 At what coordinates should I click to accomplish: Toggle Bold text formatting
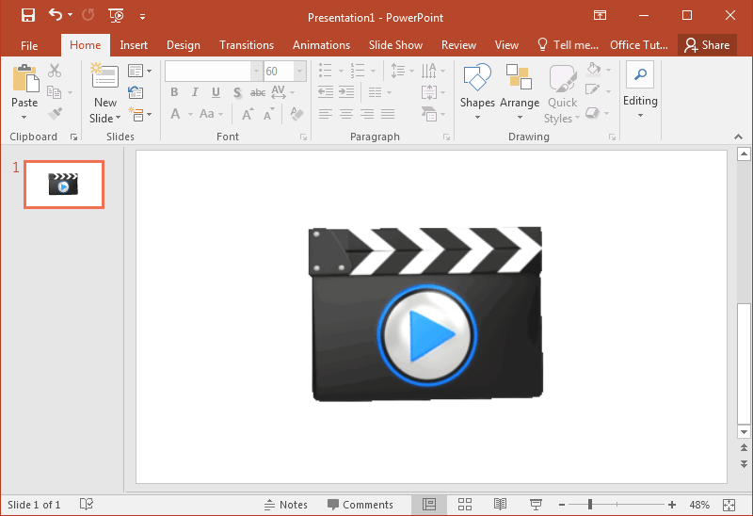(x=174, y=92)
